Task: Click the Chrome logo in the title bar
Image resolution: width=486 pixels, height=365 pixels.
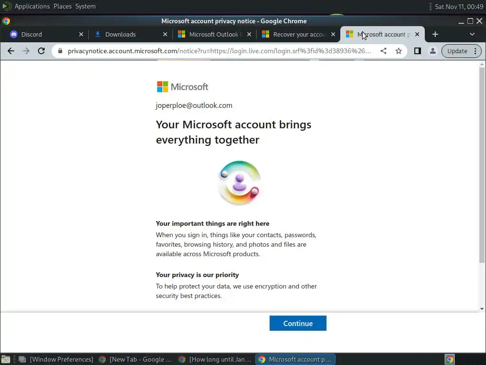Action: tap(6, 21)
